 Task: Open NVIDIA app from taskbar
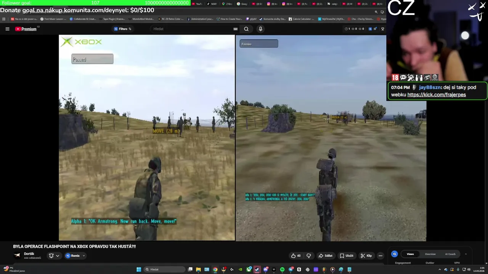point(241,269)
